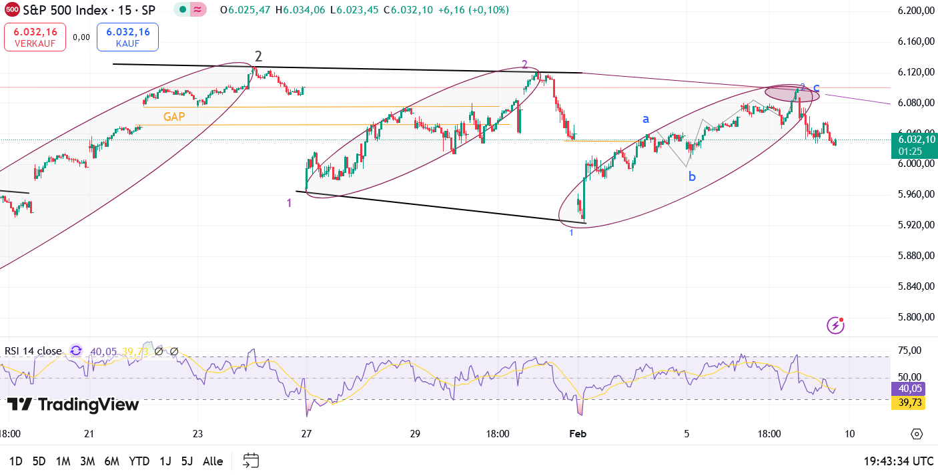Image resolution: width=938 pixels, height=476 pixels.
Task: Click the RSI 14 close indicator label
Action: click(33, 351)
